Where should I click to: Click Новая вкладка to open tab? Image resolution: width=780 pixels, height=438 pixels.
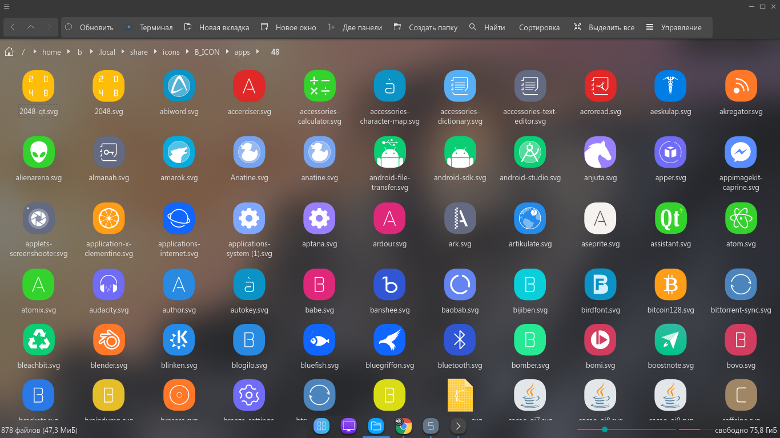216,27
